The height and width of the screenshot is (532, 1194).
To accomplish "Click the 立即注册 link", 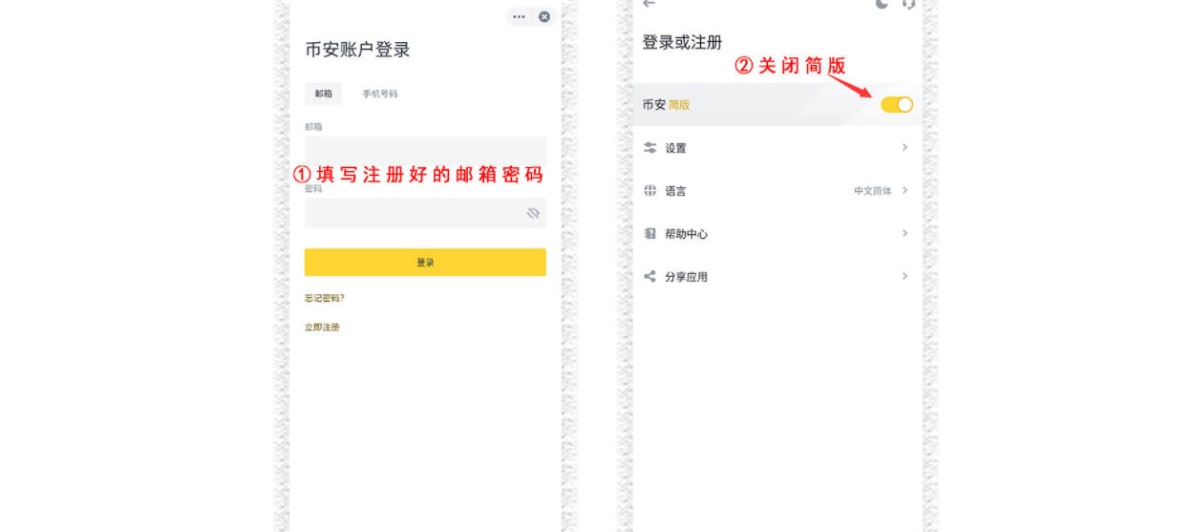I will coord(322,328).
